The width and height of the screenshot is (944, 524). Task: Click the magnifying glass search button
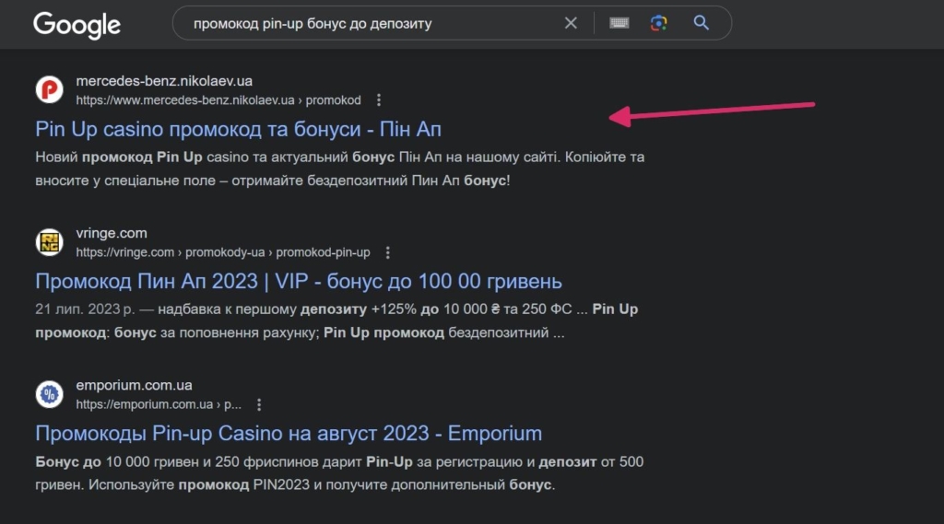coord(702,24)
